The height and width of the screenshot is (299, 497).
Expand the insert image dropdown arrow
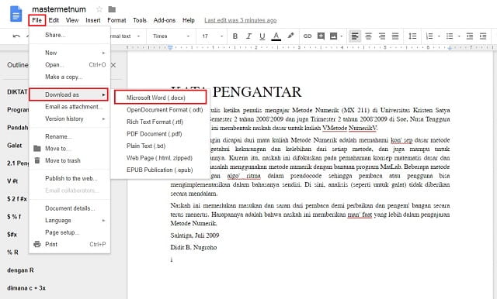[342, 36]
